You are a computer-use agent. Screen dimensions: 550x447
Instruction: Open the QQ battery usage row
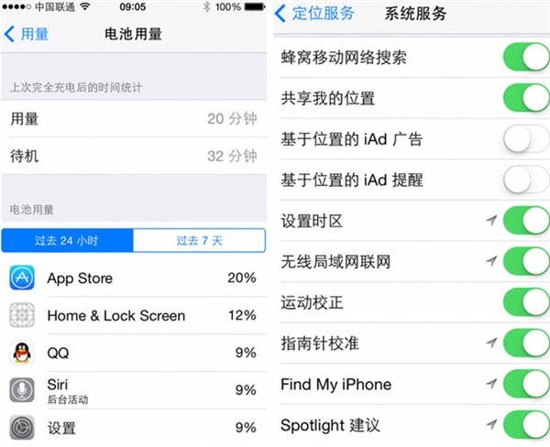tap(134, 353)
